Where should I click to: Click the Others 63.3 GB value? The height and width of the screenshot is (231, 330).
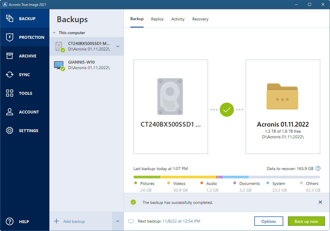pos(313,190)
